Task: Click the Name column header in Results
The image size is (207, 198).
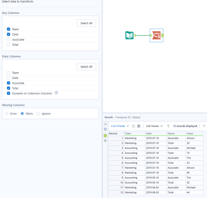Action: pyautogui.click(x=176, y=134)
